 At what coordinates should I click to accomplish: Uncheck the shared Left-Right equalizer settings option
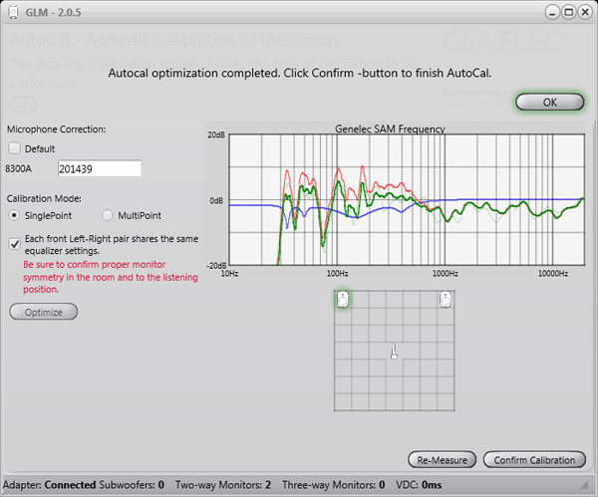click(x=15, y=242)
